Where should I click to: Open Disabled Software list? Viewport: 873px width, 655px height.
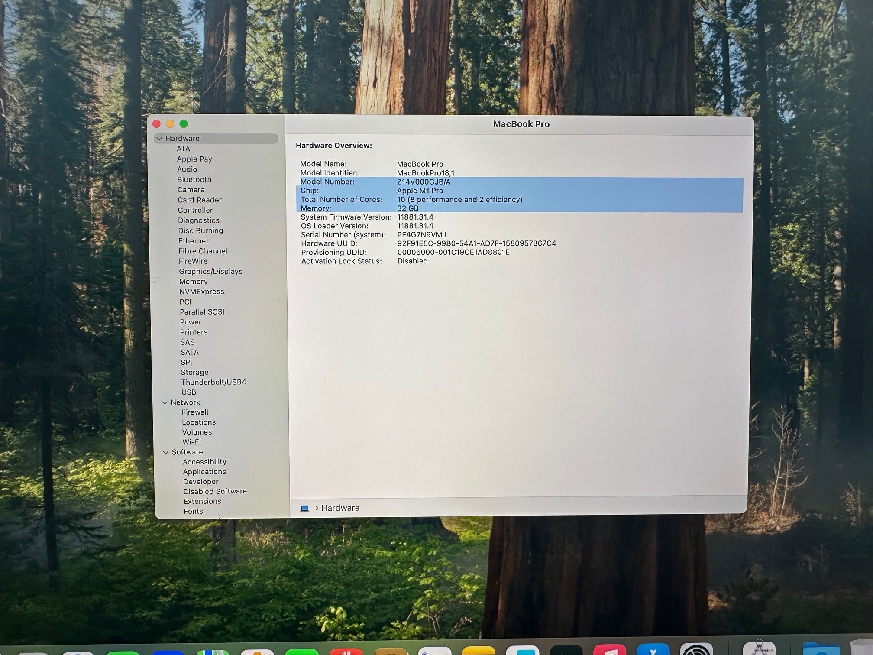click(215, 492)
